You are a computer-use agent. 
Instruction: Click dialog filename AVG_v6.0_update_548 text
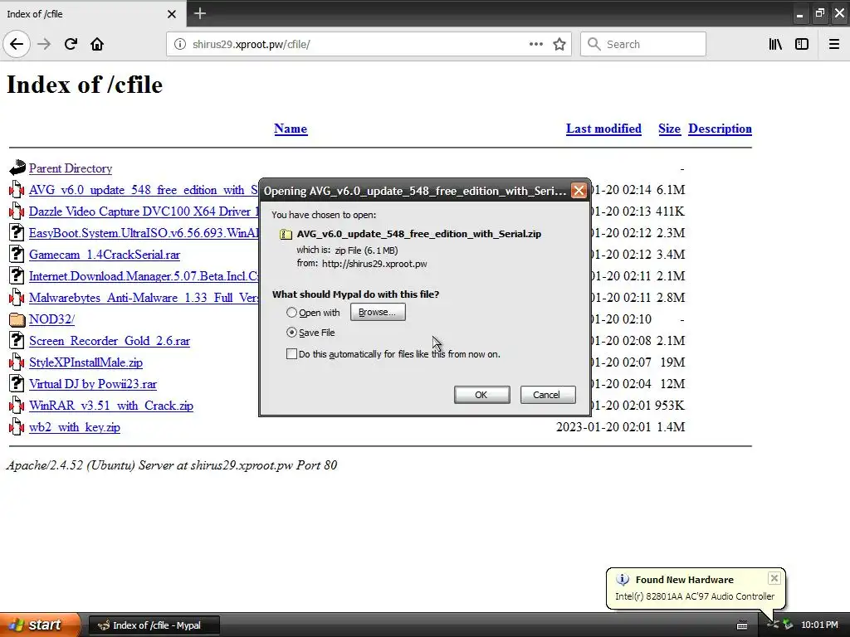(x=419, y=234)
